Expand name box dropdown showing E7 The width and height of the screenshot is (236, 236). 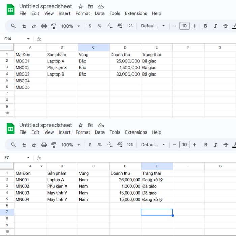point(28,158)
